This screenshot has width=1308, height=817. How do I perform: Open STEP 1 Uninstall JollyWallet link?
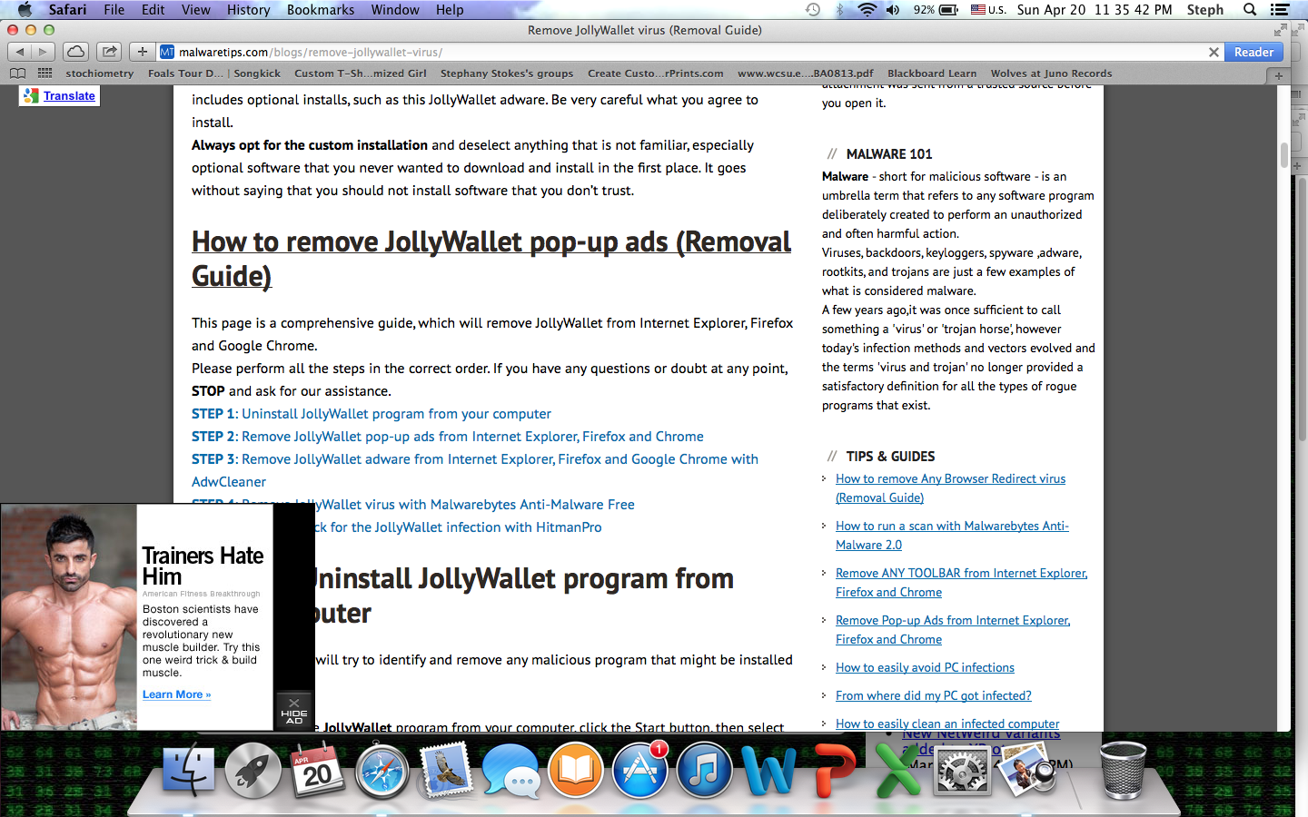pyautogui.click(x=372, y=414)
